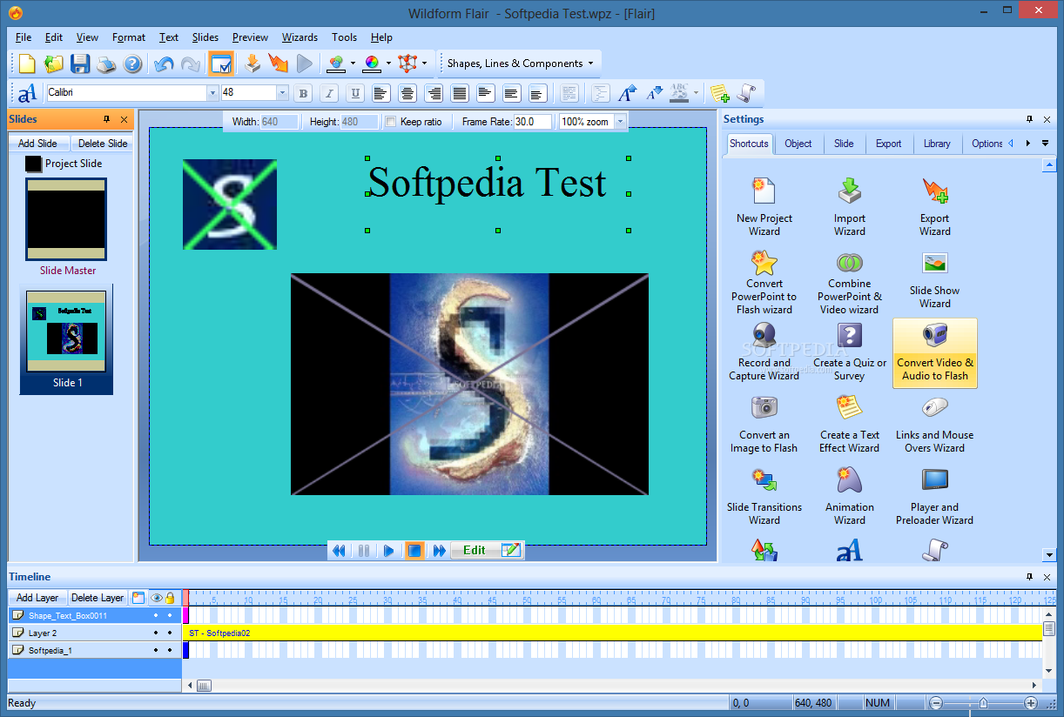Open the Slides menu
Viewport: 1064px width, 717px height.
click(x=205, y=37)
